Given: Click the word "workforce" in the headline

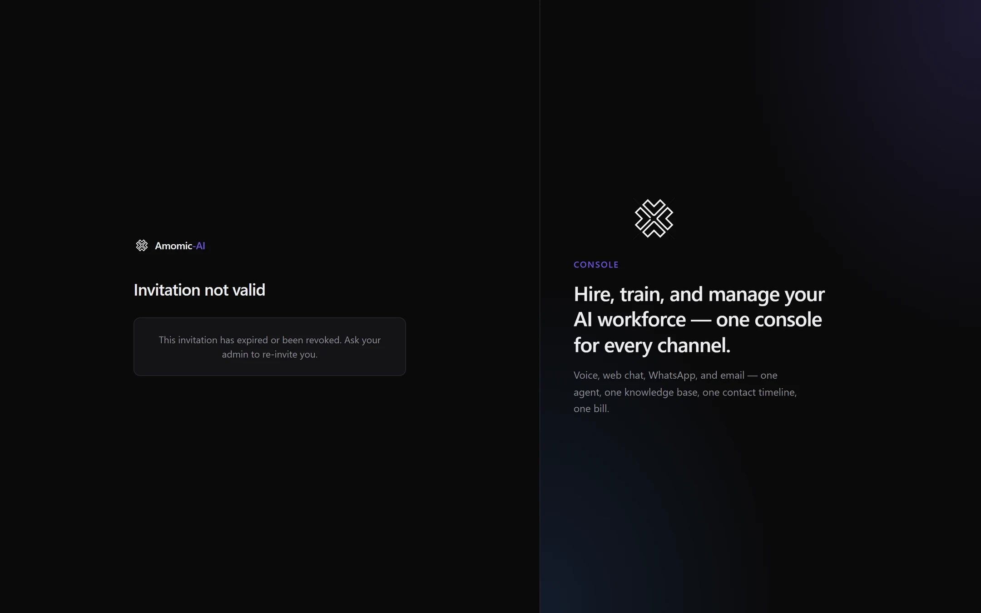Looking at the screenshot, I should click(641, 320).
